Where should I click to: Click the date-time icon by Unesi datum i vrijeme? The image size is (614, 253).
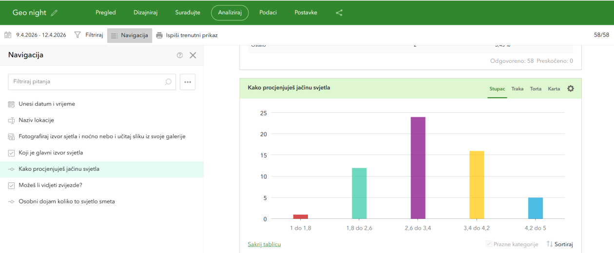click(11, 104)
